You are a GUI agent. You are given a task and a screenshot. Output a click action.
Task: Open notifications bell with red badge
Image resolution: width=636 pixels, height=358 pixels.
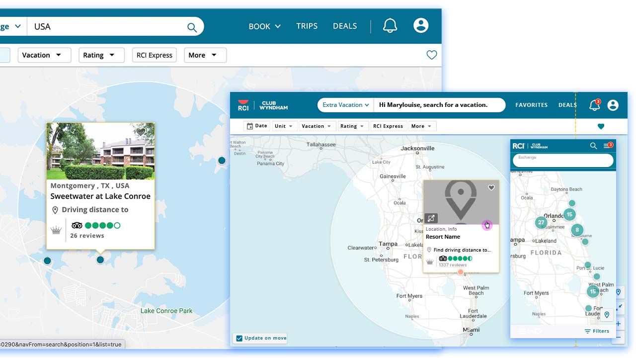coord(594,105)
